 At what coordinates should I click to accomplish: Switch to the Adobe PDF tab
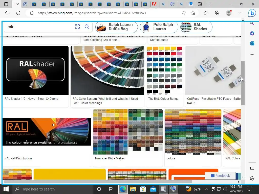pyautogui.click(x=154, y=4)
